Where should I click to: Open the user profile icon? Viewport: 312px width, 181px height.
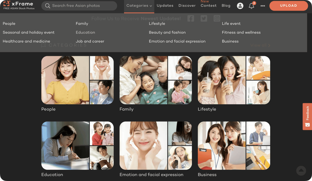240,6
